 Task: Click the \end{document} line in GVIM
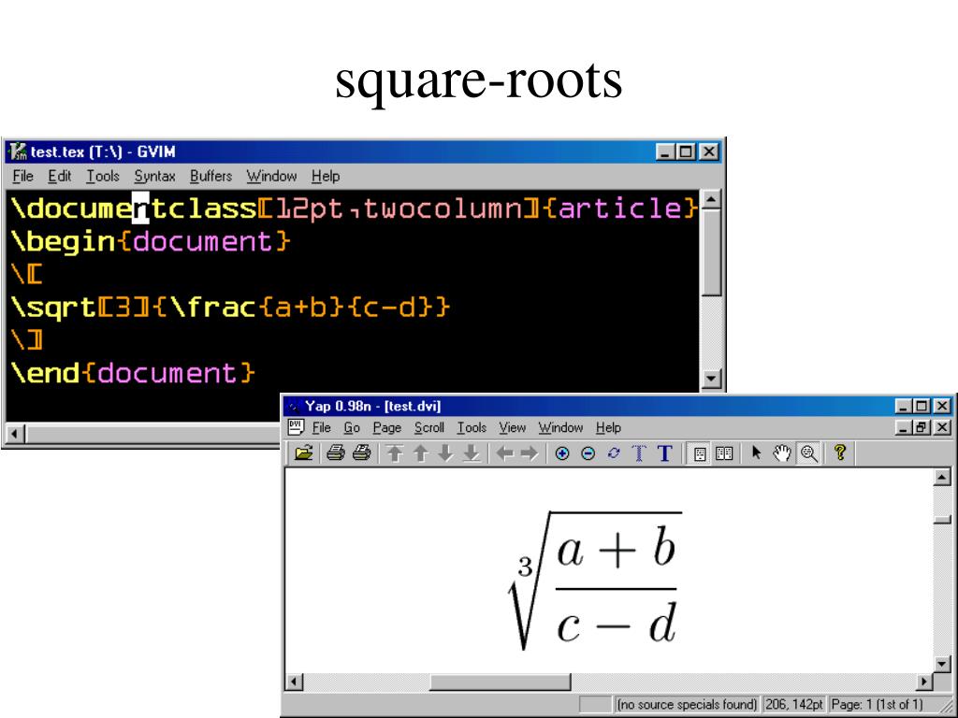pos(133,372)
